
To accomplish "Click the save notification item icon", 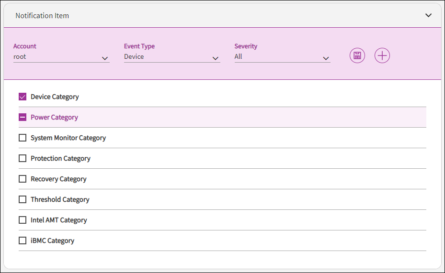I will [357, 55].
